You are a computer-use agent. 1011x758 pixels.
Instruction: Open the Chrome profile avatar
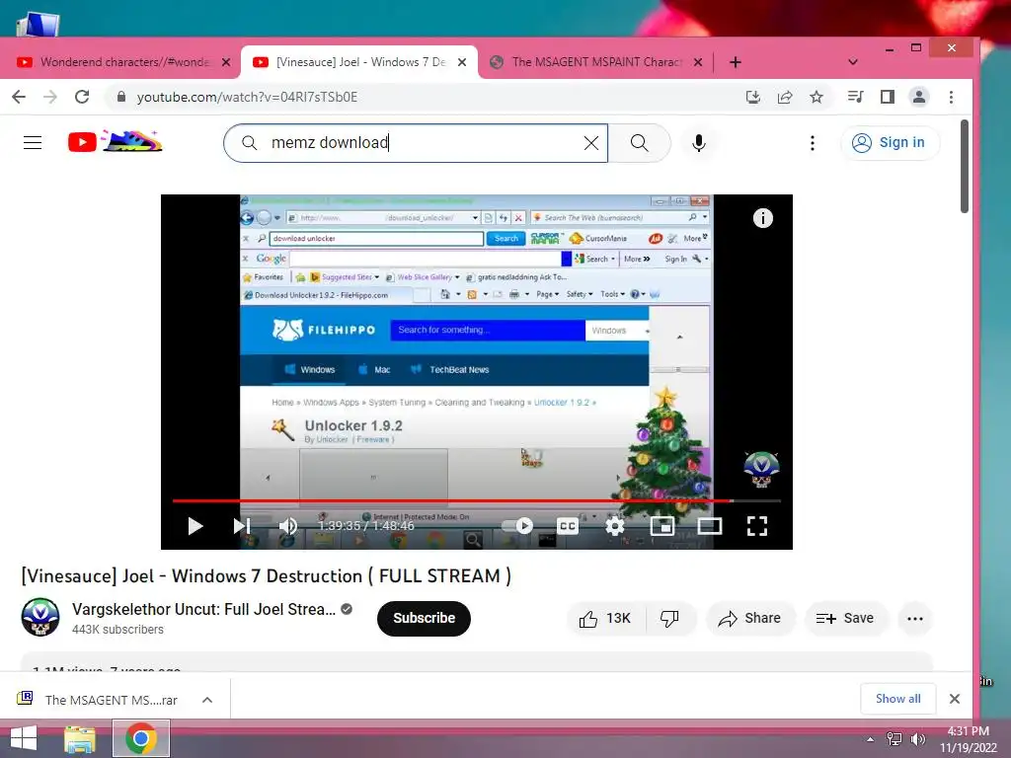click(x=919, y=97)
